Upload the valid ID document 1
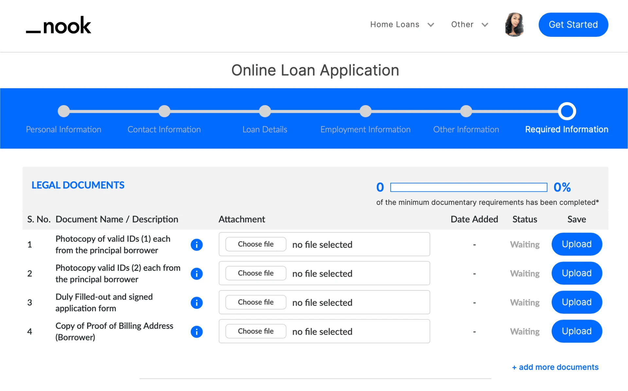Viewport: 628px width, 391px height. click(256, 244)
